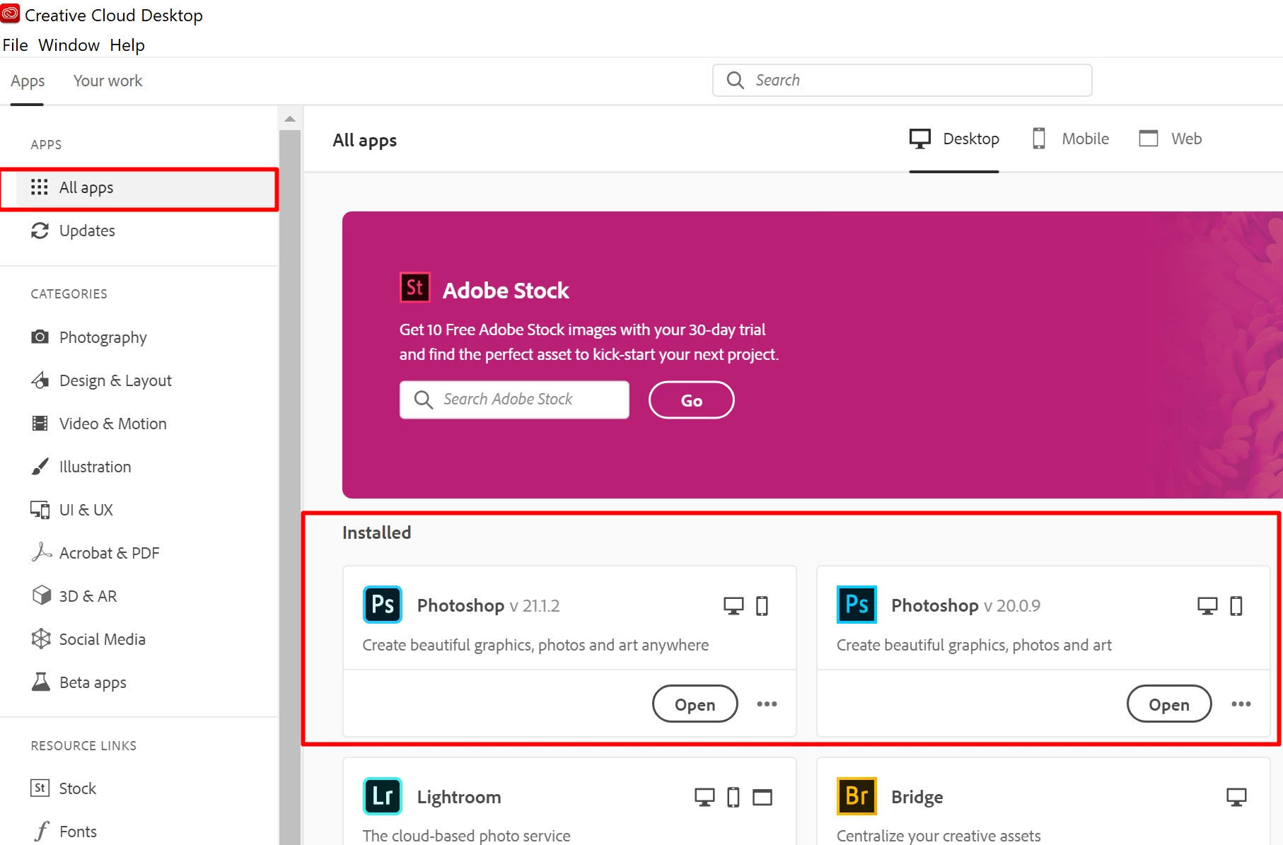Click the desktop platform icon on Bridge card
Image resolution: width=1283 pixels, height=845 pixels.
1236,798
